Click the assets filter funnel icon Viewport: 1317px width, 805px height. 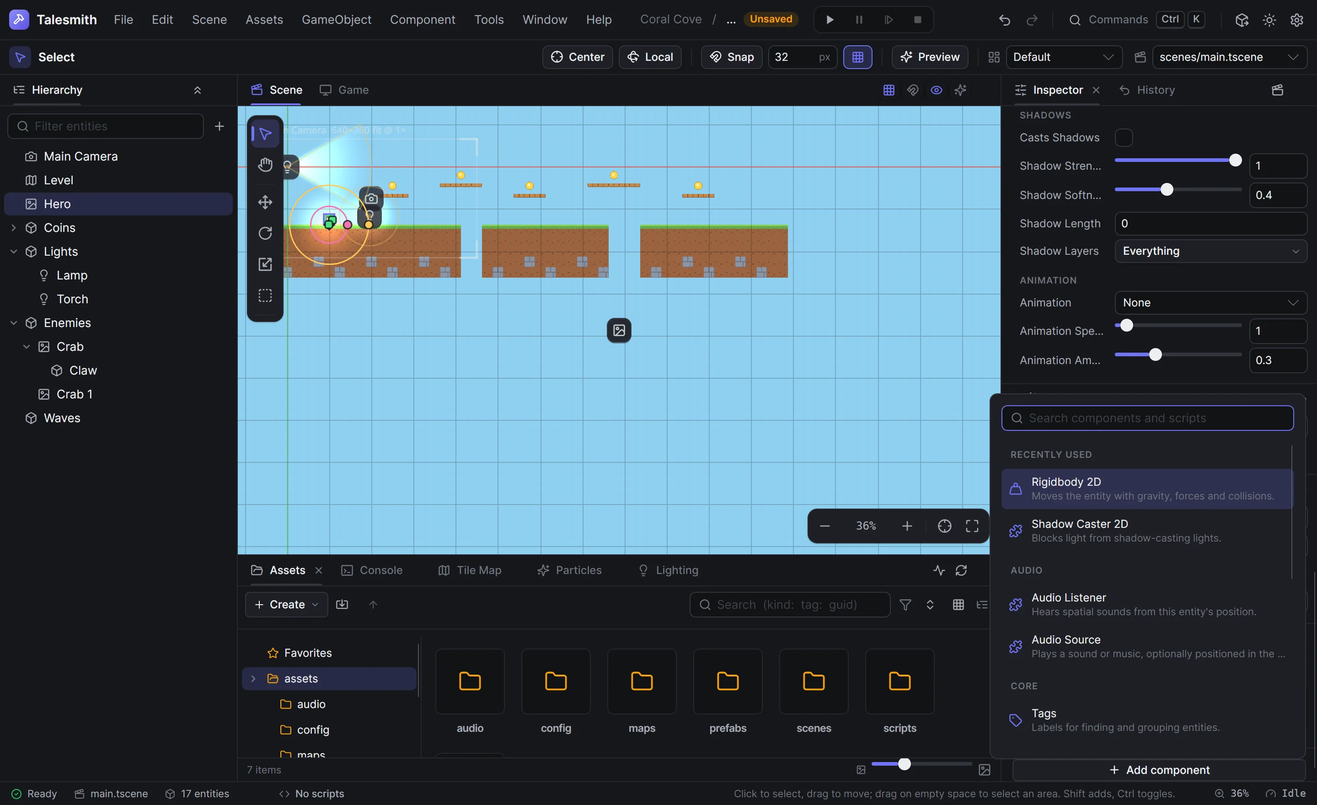(905, 605)
